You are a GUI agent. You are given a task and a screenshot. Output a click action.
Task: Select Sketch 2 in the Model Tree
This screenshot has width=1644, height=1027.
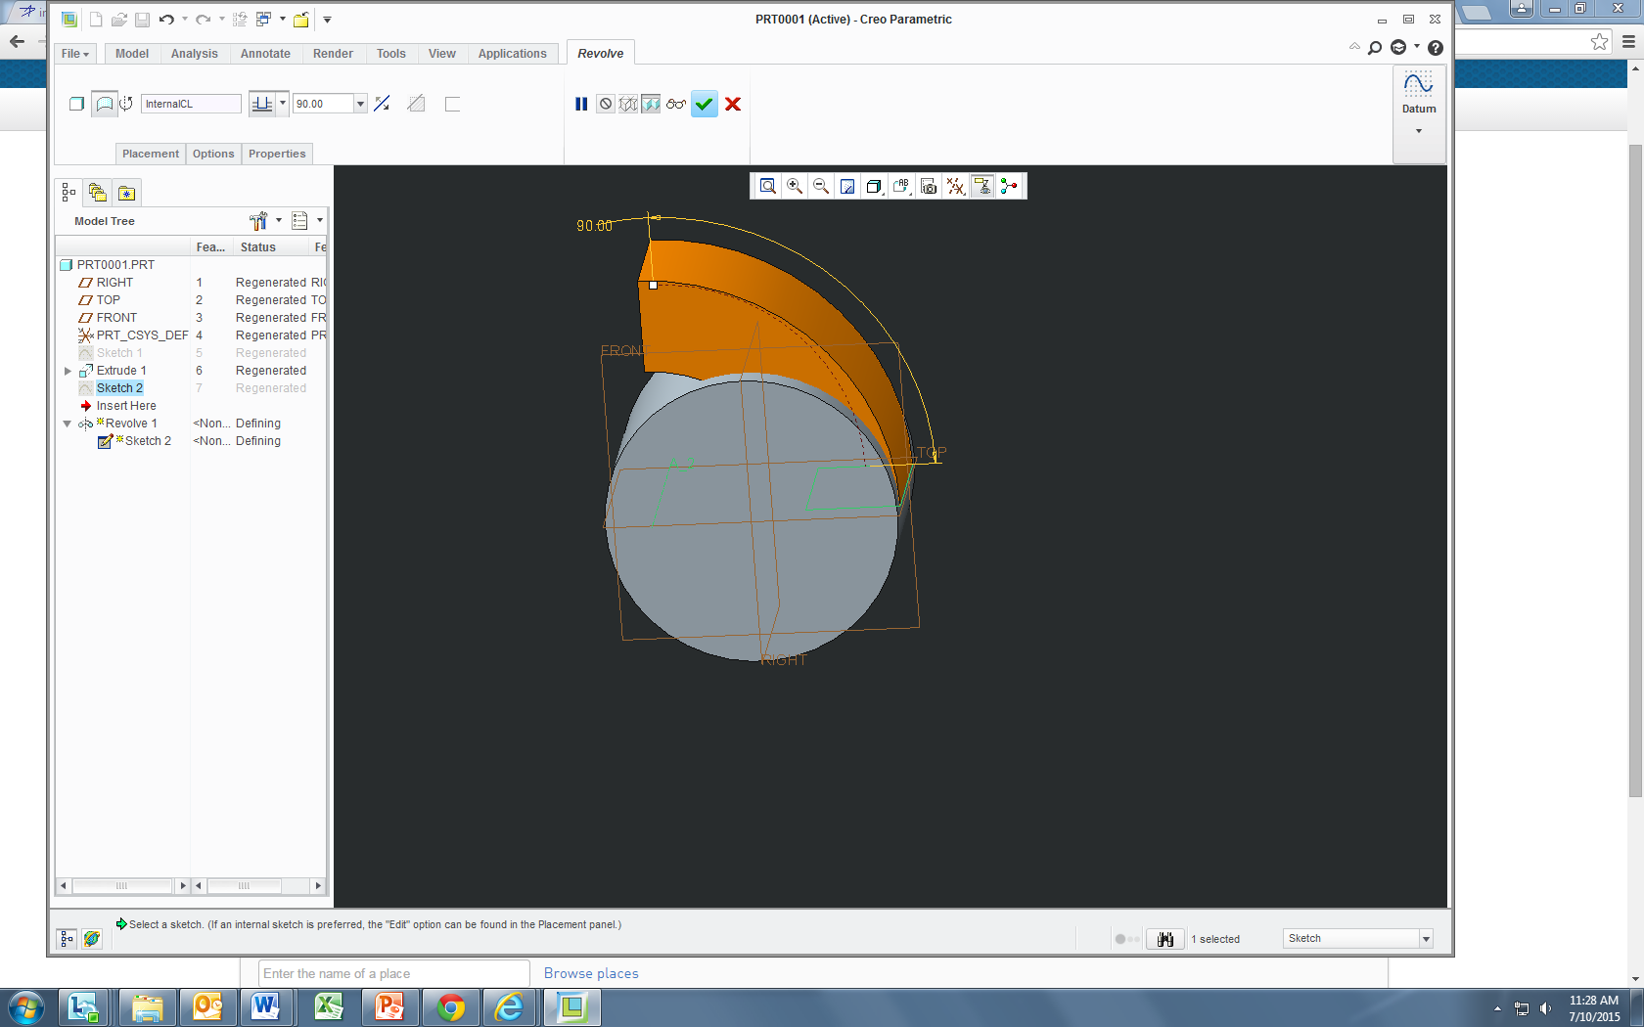point(119,388)
